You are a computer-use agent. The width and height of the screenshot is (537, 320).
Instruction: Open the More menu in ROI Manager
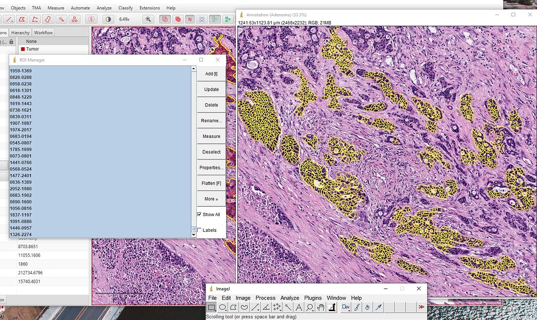(x=211, y=199)
